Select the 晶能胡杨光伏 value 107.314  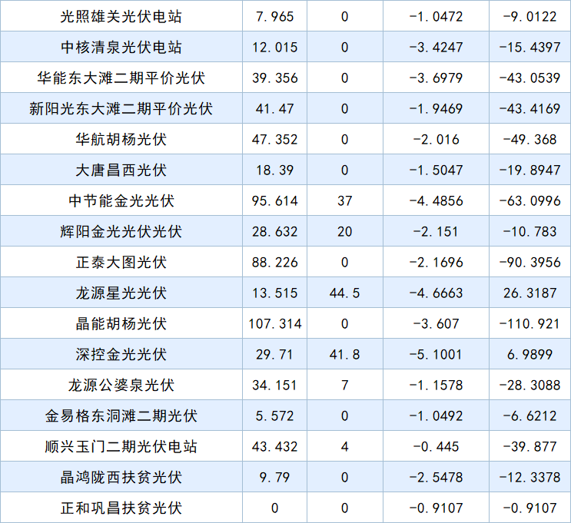(x=274, y=323)
